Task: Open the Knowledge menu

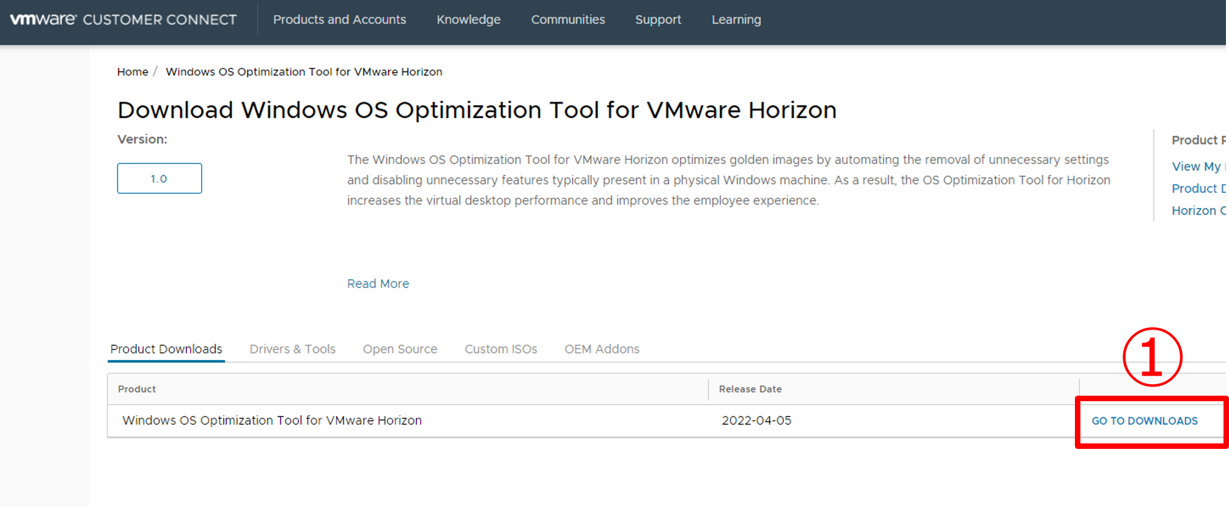Action: point(468,20)
